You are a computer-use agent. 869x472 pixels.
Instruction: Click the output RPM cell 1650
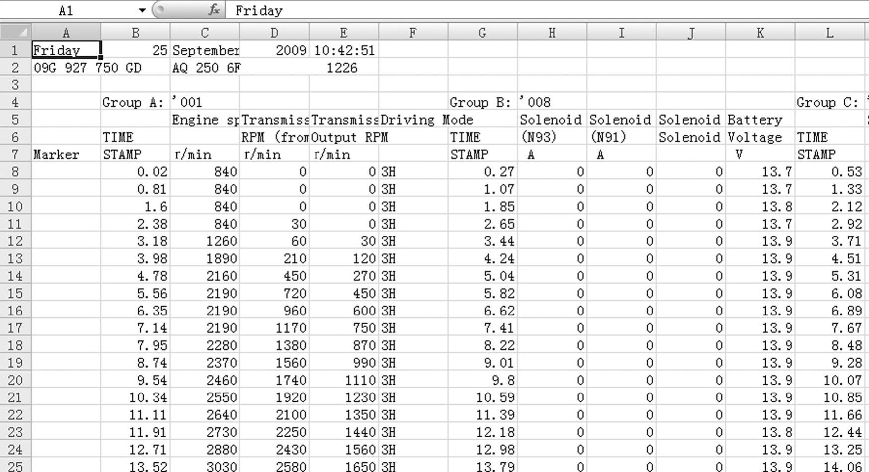[344, 466]
